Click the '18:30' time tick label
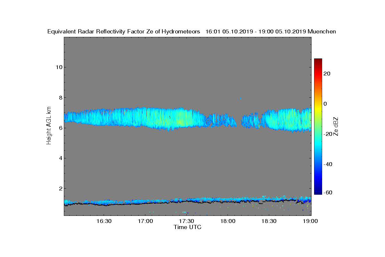This screenshot has height=257, width=385. click(x=269, y=221)
